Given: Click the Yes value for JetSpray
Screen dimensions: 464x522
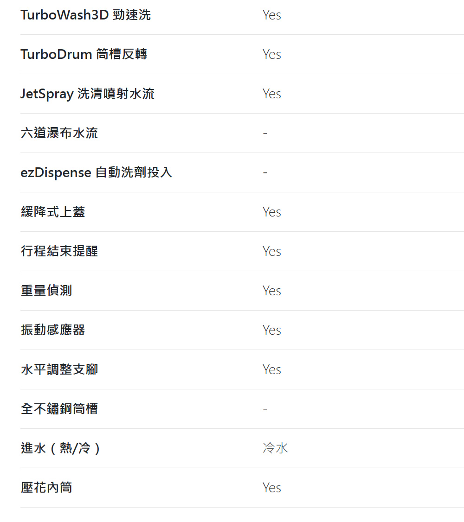Looking at the screenshot, I should click(272, 94).
